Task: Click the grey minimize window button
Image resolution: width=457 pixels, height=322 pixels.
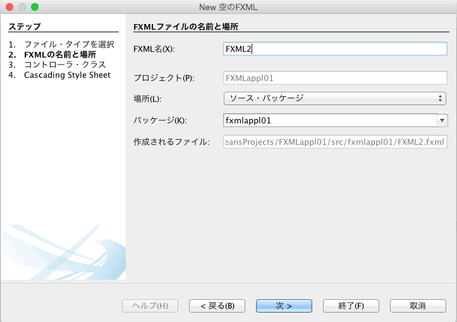Action: click(x=22, y=7)
